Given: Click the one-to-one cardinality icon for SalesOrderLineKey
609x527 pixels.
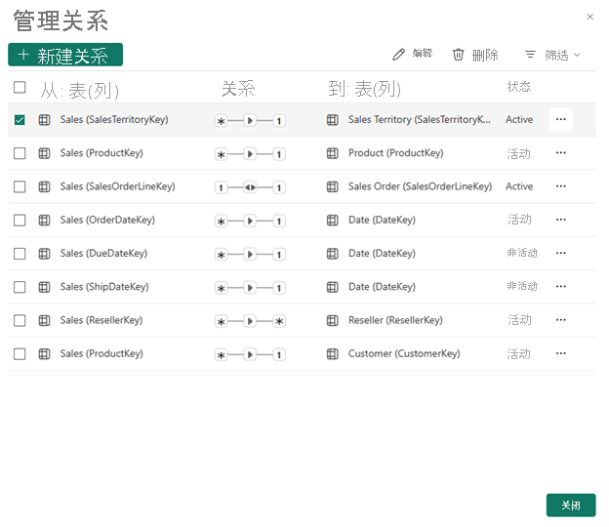Looking at the screenshot, I should (250, 187).
